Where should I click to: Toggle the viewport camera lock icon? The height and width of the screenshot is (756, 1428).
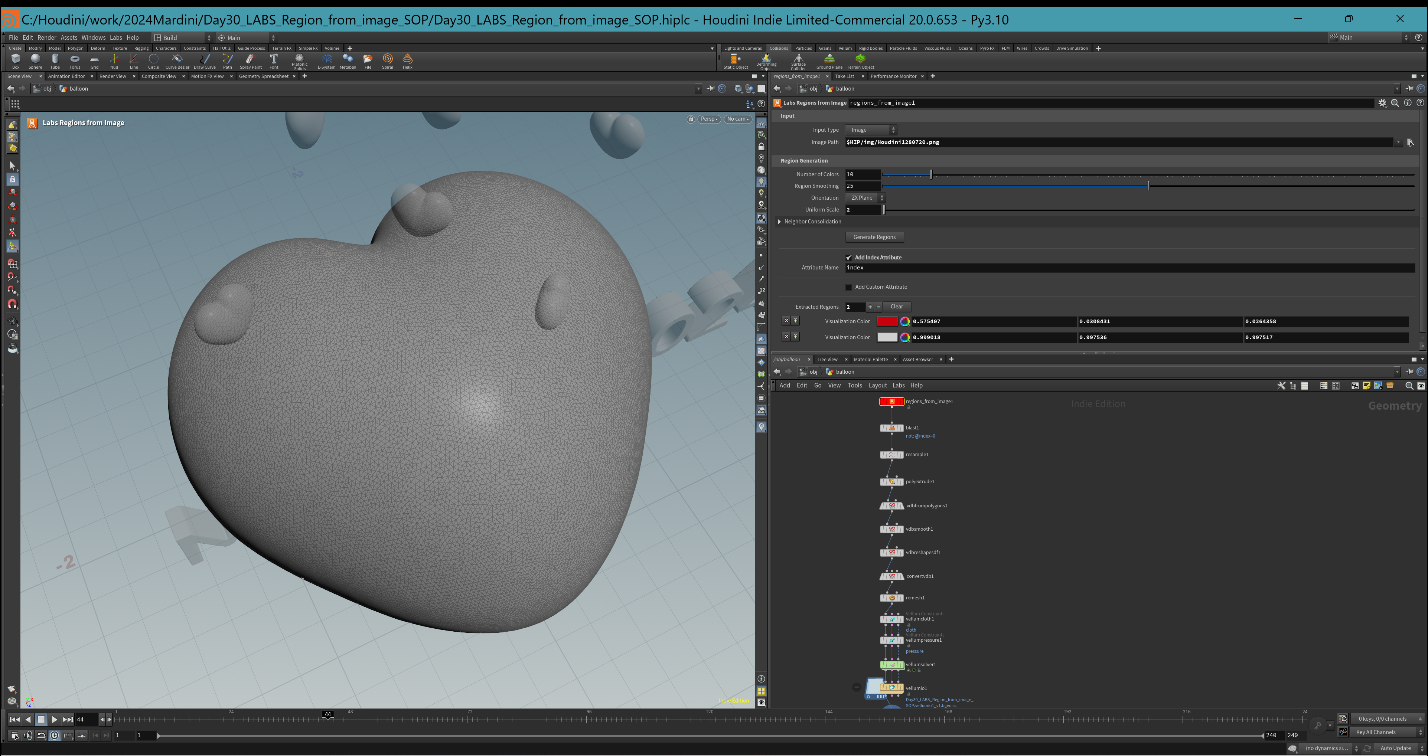tap(691, 119)
